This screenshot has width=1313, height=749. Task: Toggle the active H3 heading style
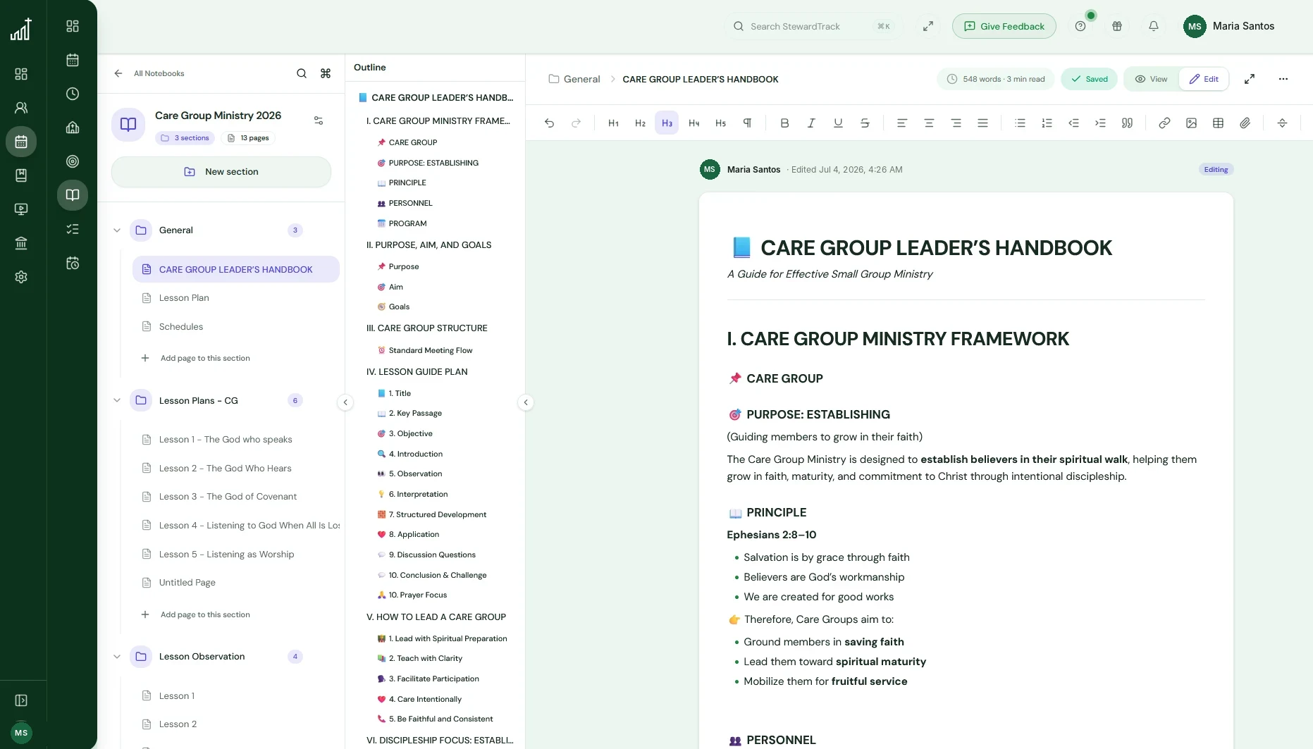click(667, 123)
